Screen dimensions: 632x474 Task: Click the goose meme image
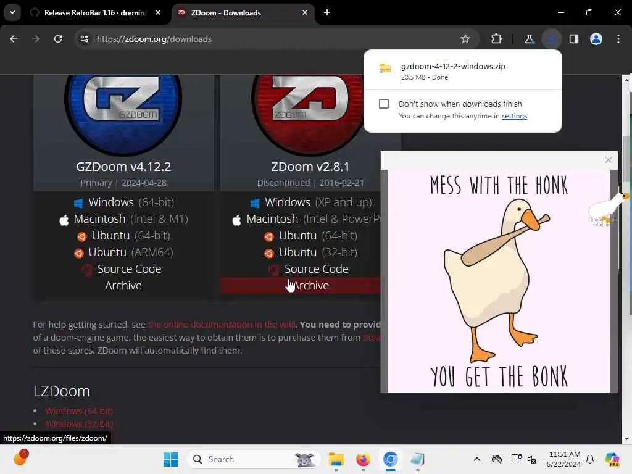499,281
